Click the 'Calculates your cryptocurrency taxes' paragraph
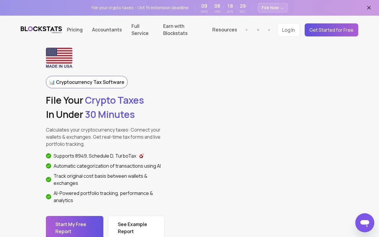Image resolution: width=379 pixels, height=237 pixels. [103, 137]
